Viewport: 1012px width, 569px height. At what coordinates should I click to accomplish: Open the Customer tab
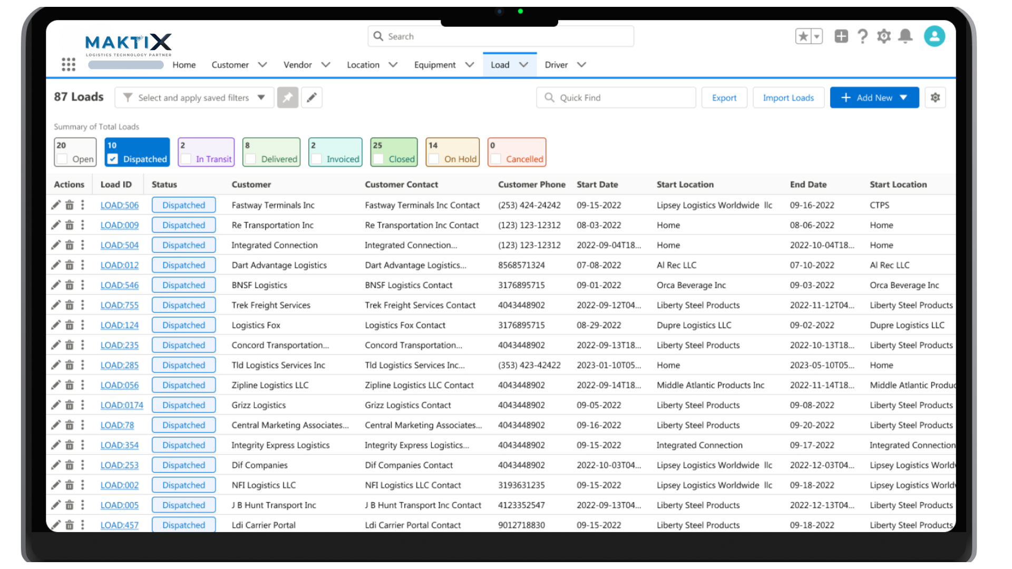point(230,65)
